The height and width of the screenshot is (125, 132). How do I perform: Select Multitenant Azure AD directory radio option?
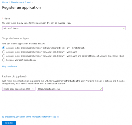pos(4,52)
